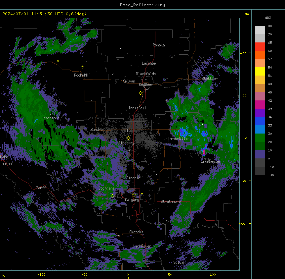The height and width of the screenshot is (279, 285).
Task: Click the yellow v marker northwest of RockyMH
Action: pyautogui.click(x=58, y=61)
